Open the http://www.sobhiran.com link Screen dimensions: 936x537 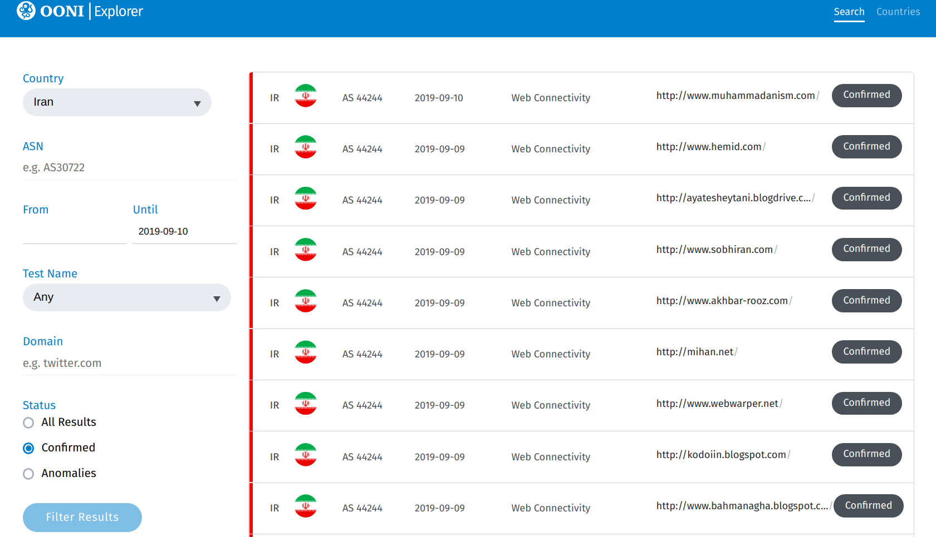pyautogui.click(x=714, y=249)
